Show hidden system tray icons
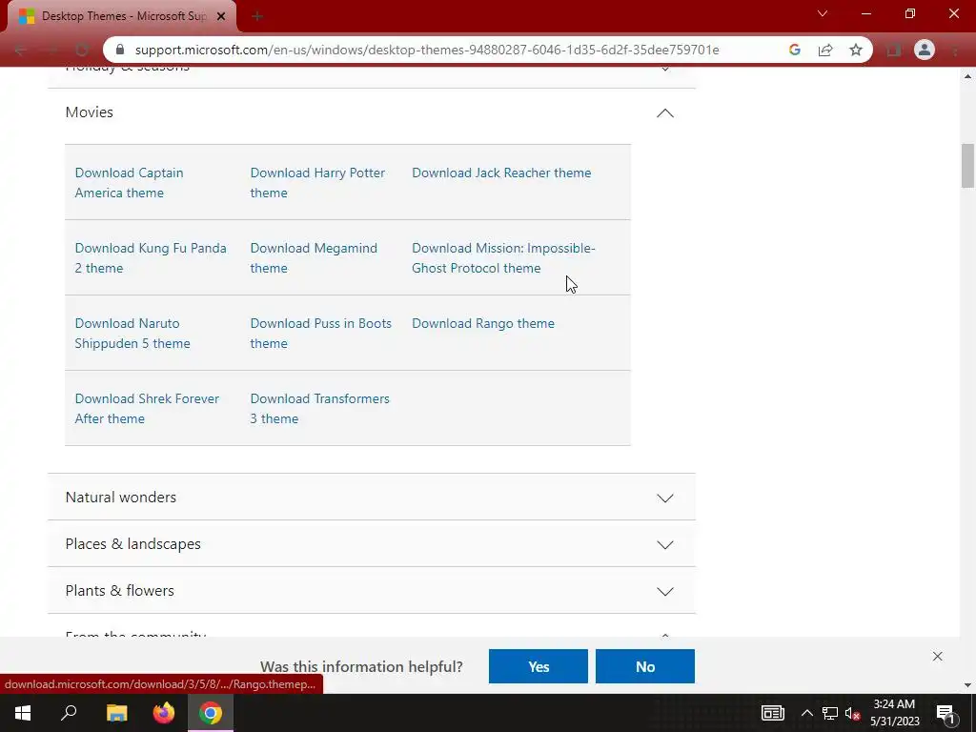The image size is (976, 732). [806, 713]
